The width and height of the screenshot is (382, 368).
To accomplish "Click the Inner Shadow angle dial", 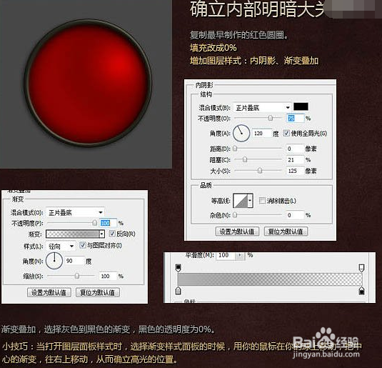I will pyautogui.click(x=241, y=134).
